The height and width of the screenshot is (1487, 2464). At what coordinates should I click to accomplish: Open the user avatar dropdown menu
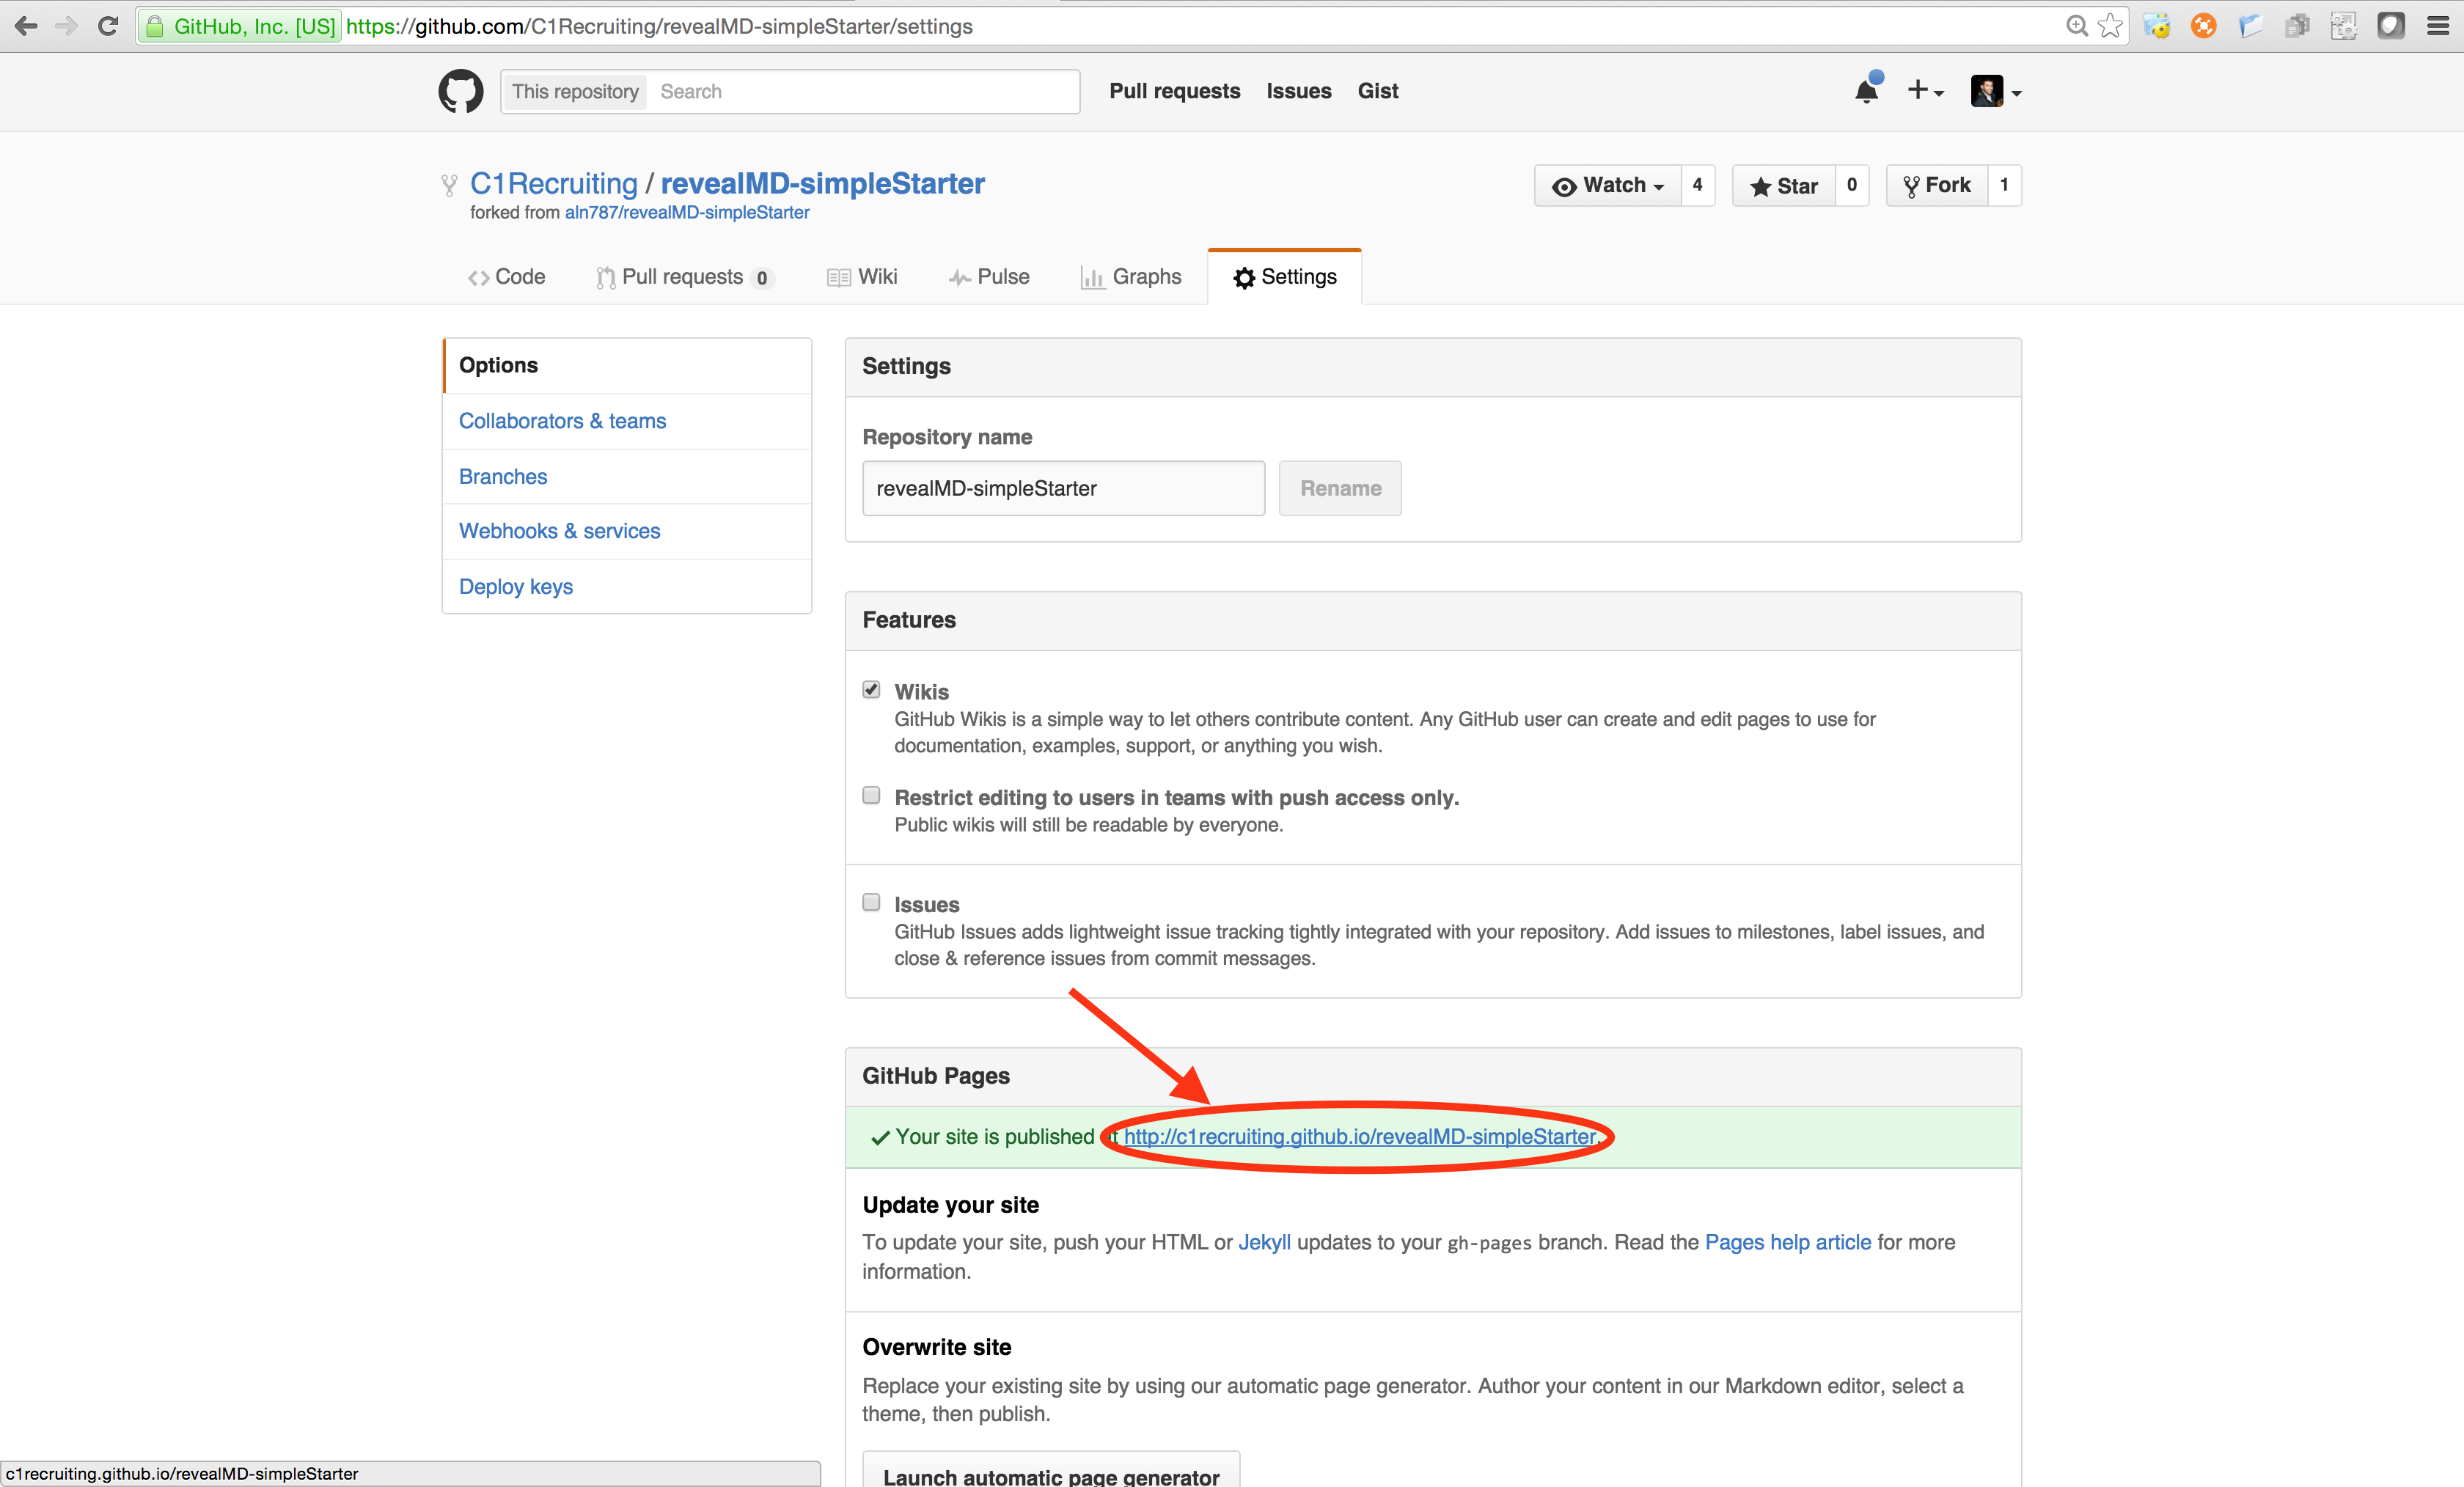tap(1996, 91)
